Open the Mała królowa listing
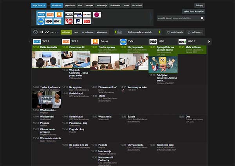 pyautogui.click(x=193, y=47)
